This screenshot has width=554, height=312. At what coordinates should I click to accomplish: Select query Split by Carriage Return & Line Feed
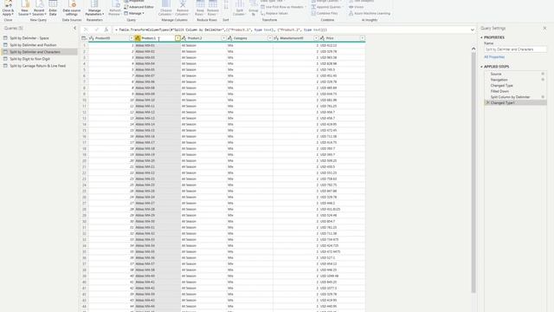(39, 66)
